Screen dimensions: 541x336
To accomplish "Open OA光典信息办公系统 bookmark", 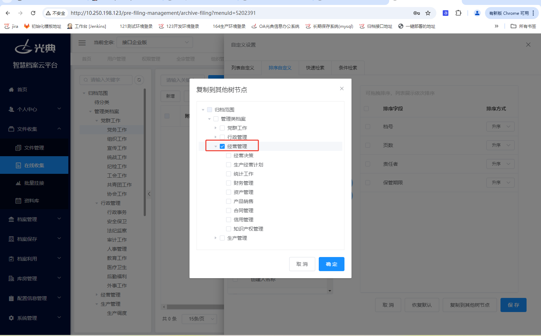I will (x=275, y=26).
